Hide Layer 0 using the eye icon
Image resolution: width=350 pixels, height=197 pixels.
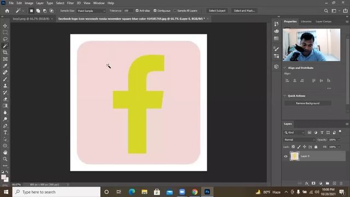(x=285, y=157)
